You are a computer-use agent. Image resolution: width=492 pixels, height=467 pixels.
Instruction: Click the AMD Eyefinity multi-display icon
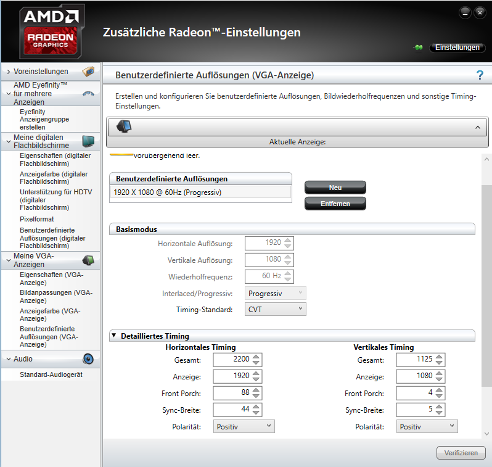(89, 93)
